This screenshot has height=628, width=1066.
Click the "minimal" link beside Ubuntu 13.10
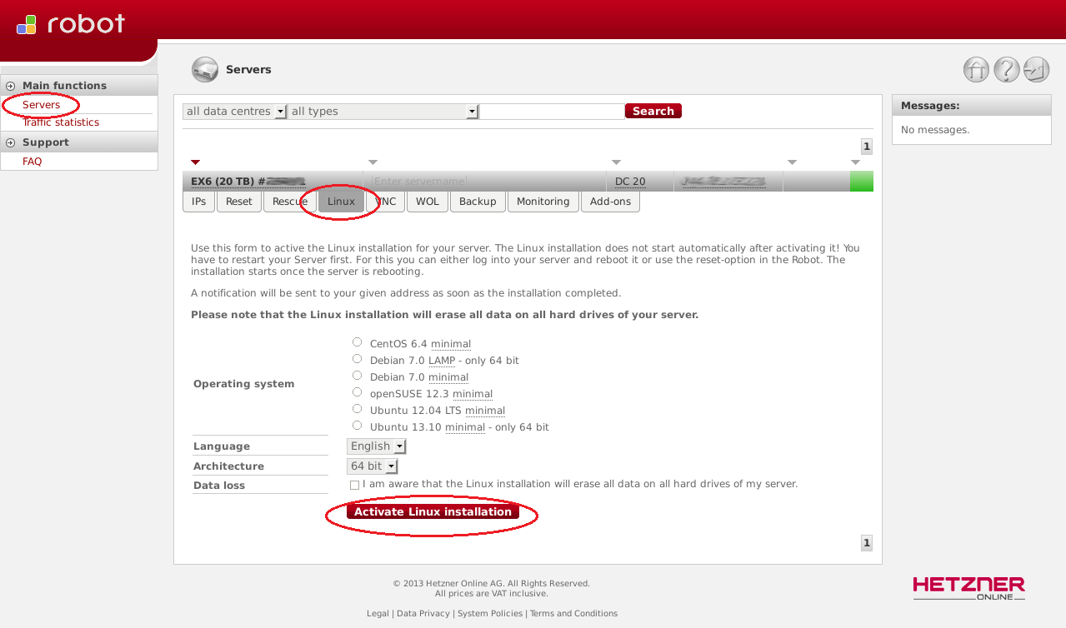coord(465,427)
